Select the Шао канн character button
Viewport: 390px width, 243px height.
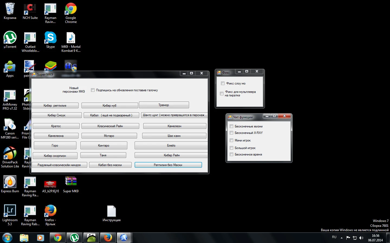click(x=174, y=136)
